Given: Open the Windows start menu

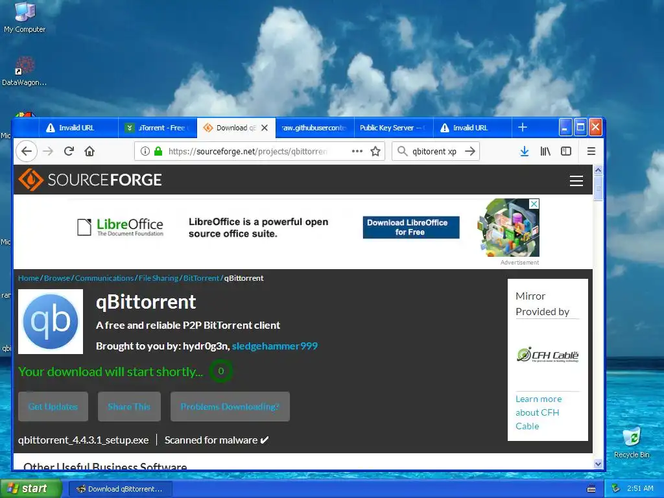Looking at the screenshot, I should pos(30,488).
